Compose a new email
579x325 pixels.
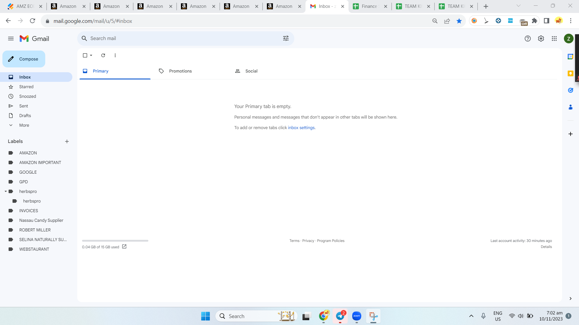(24, 59)
